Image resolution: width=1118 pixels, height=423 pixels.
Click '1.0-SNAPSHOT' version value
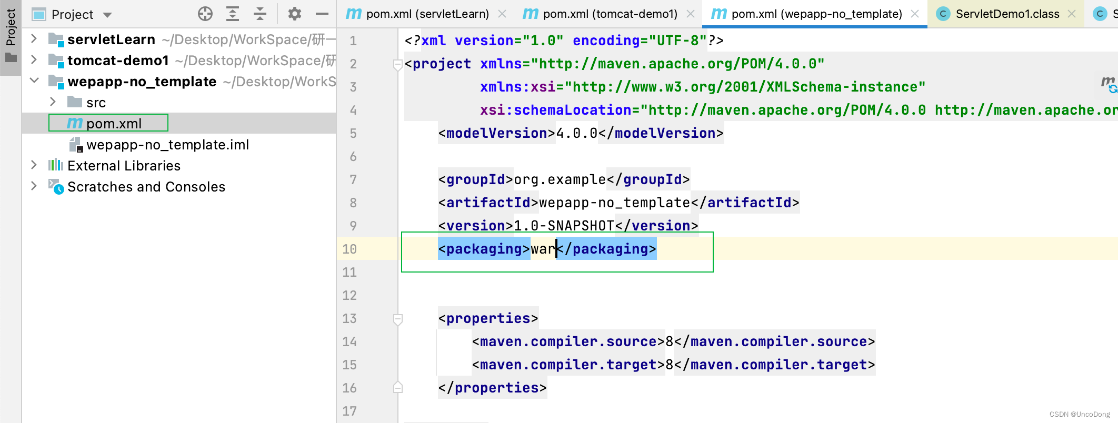point(564,226)
